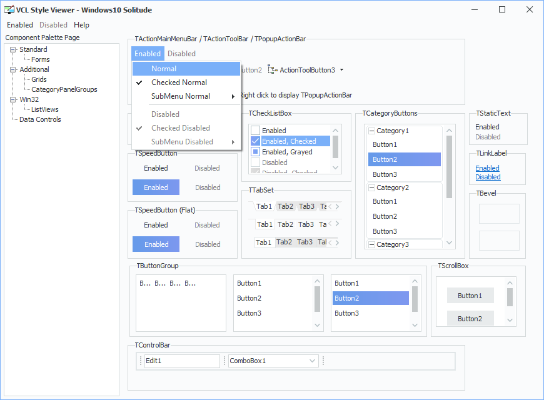The height and width of the screenshot is (400, 544).
Task: Click the TScrollBox scroll-up arrow
Action: (510, 282)
